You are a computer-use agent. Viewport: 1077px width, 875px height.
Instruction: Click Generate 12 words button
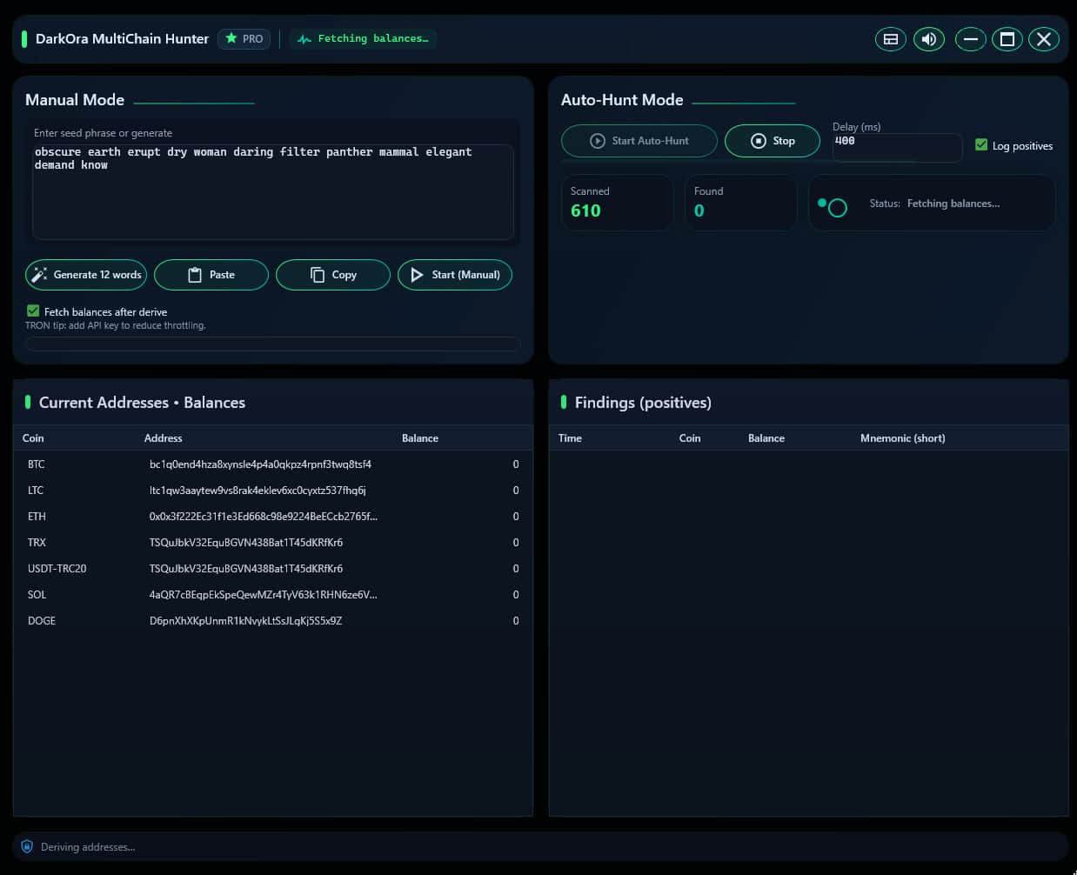pyautogui.click(x=86, y=275)
